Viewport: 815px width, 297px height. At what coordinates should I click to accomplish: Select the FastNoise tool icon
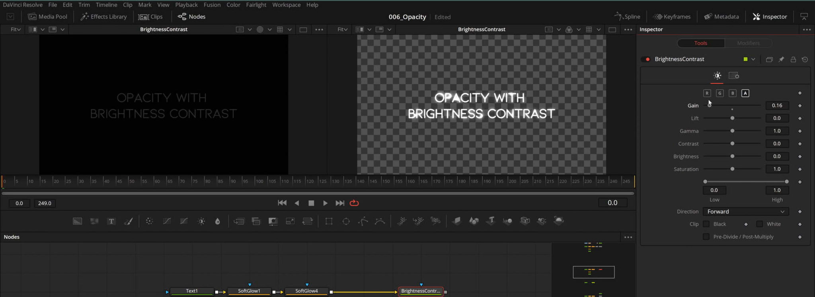pos(94,221)
